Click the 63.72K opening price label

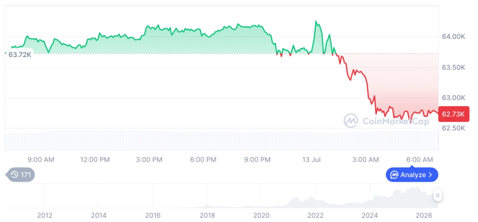point(19,55)
